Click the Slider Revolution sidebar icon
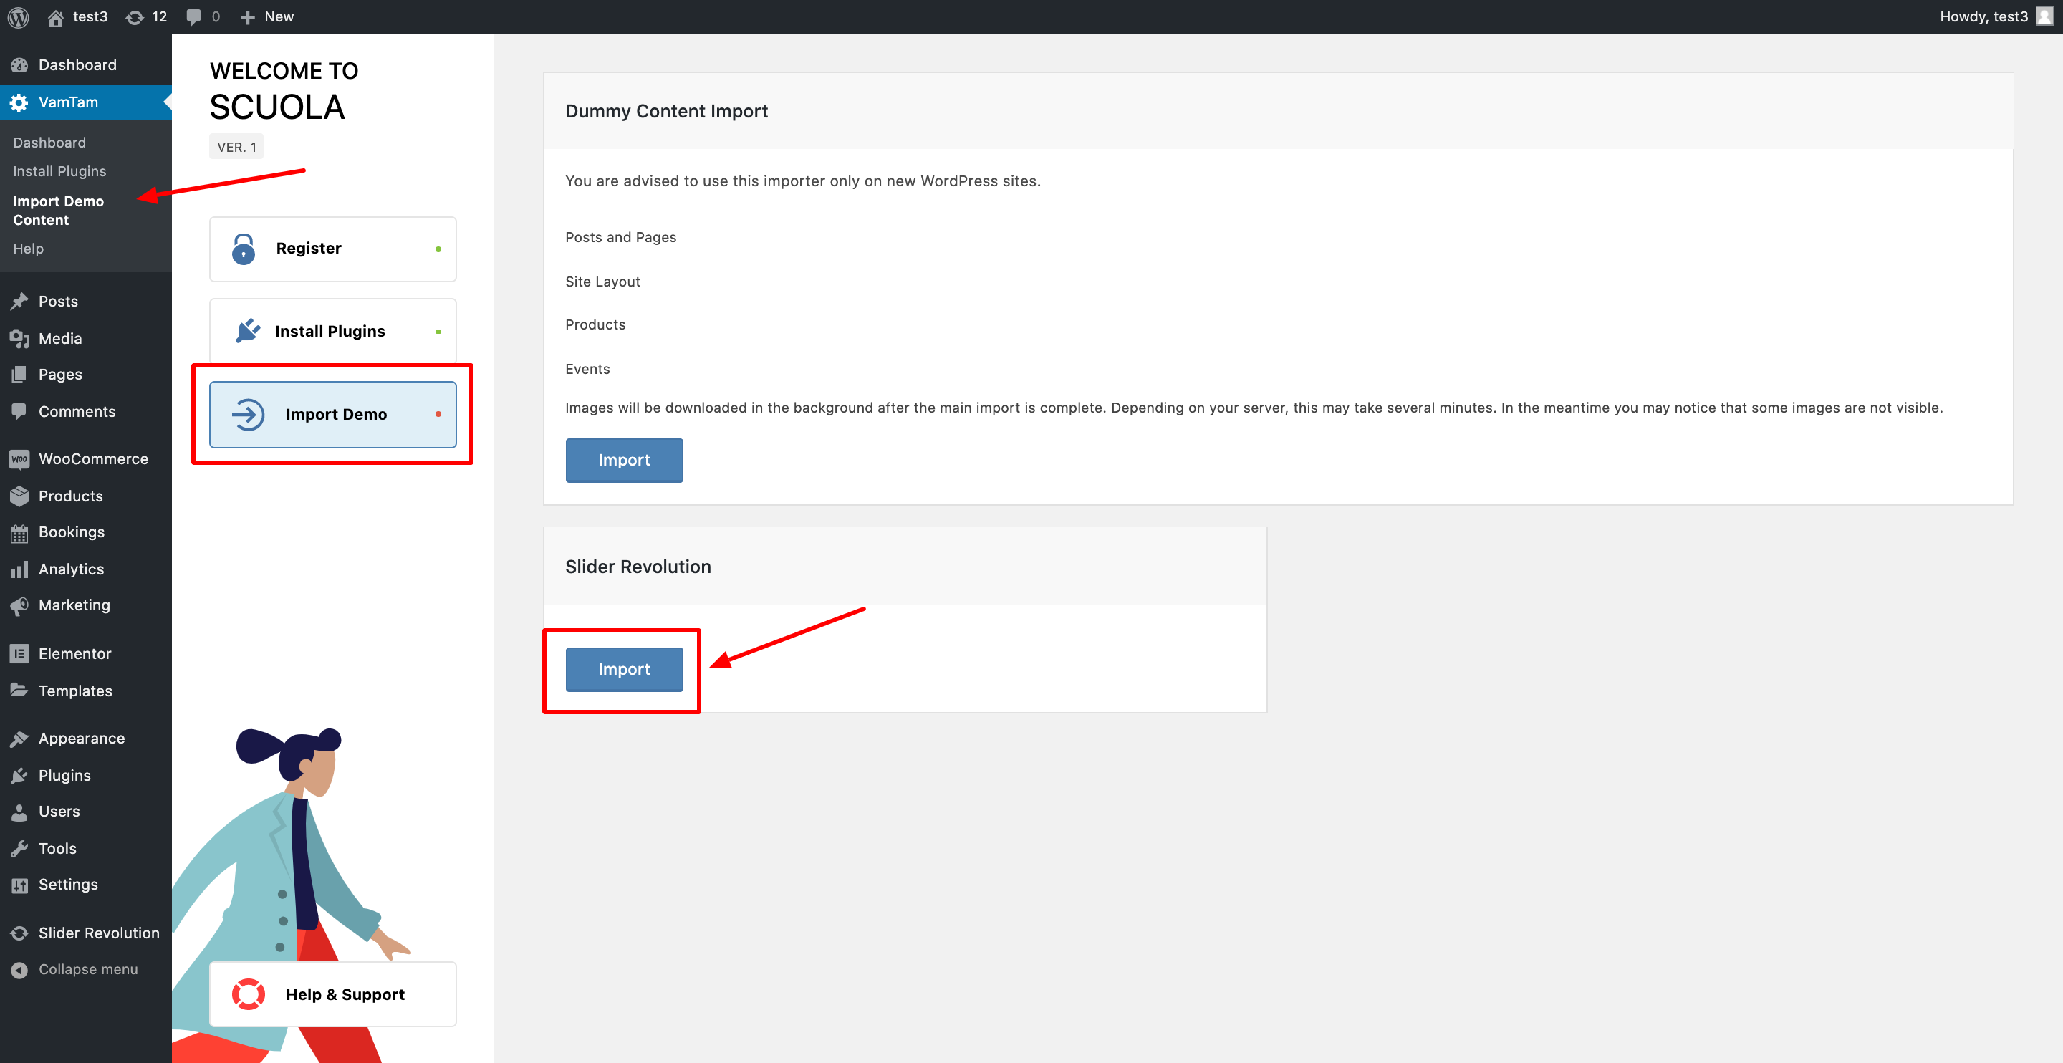 point(19,933)
